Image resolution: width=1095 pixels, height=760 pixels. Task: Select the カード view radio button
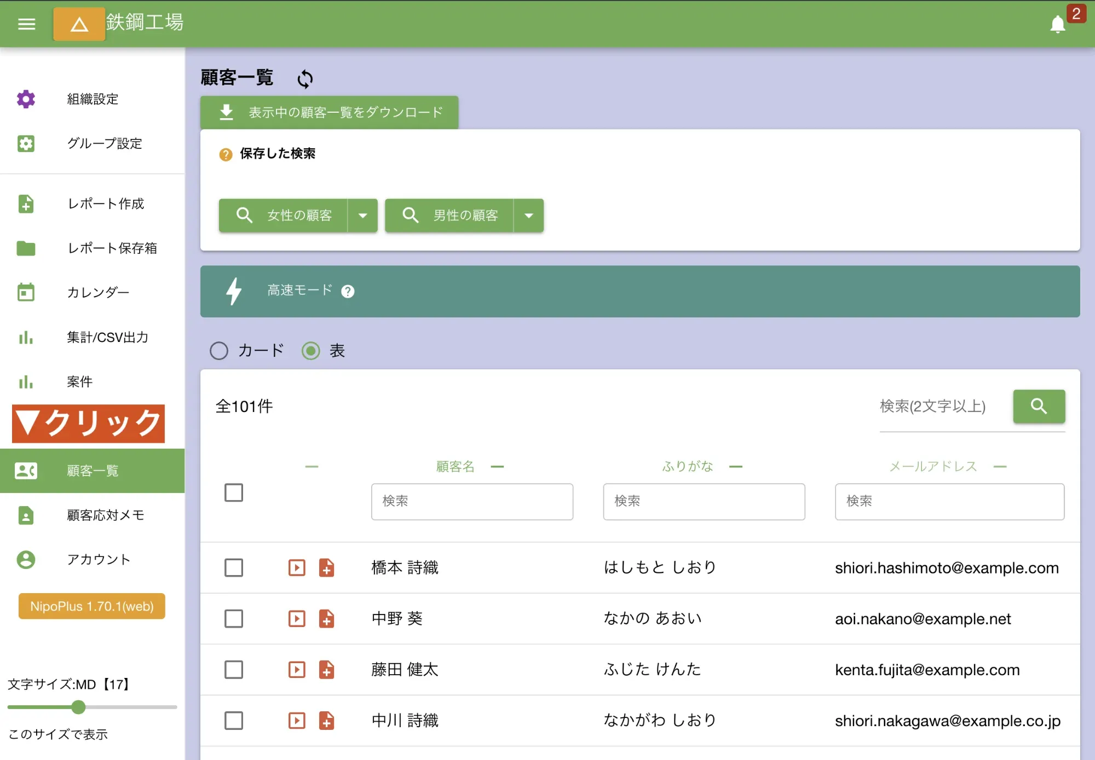coord(219,351)
